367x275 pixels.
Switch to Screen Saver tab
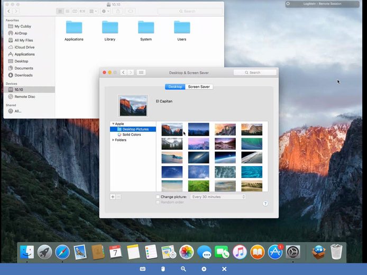tap(199, 87)
